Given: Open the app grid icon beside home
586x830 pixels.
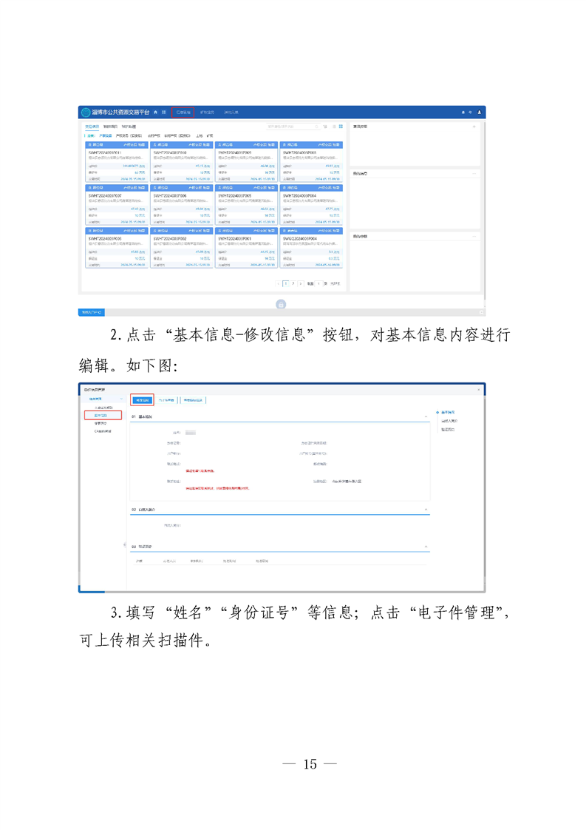Looking at the screenshot, I should (x=163, y=112).
